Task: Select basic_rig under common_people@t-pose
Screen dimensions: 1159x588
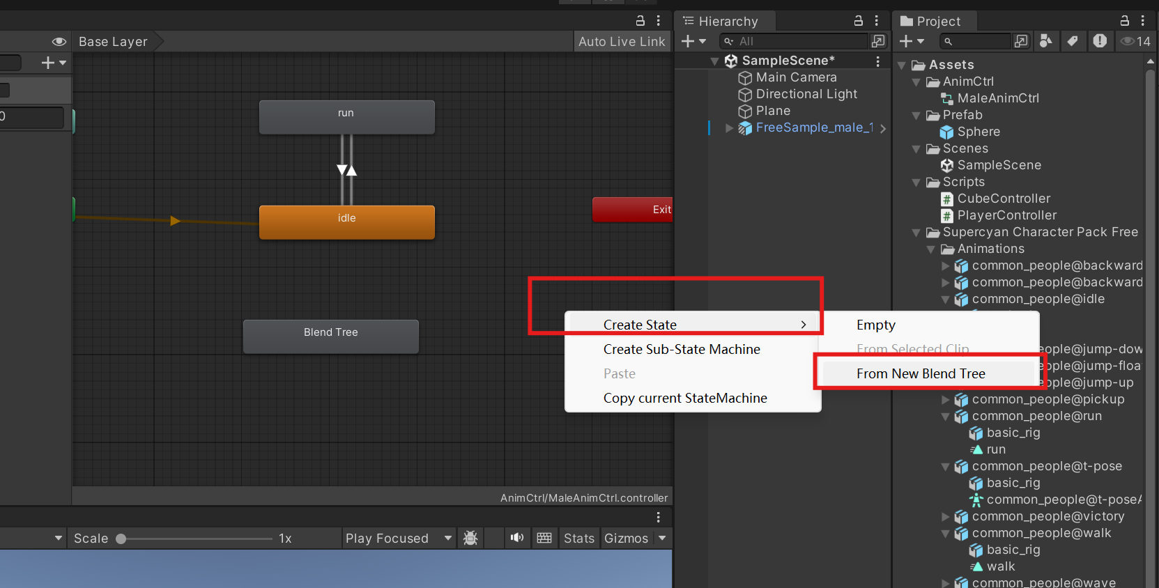Action: coord(1013,483)
